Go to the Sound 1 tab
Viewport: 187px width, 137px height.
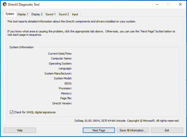50,14
